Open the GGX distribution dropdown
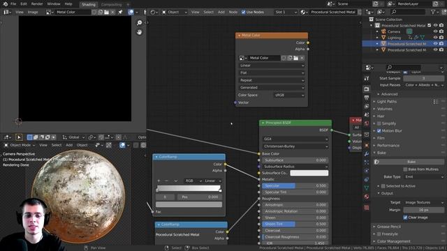 pos(295,139)
